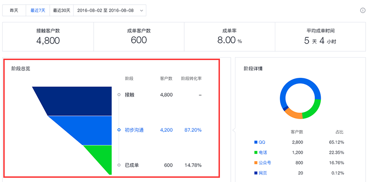Image resolution: width=370 pixels, height=182 pixels.
Task: Open the 公众号 channel link
Action: coord(265,163)
